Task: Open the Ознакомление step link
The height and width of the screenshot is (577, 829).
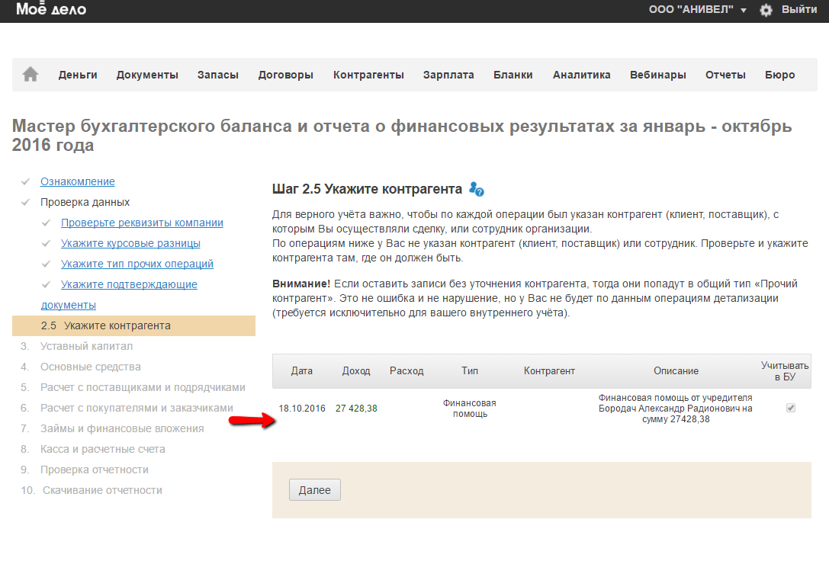Action: [x=78, y=181]
